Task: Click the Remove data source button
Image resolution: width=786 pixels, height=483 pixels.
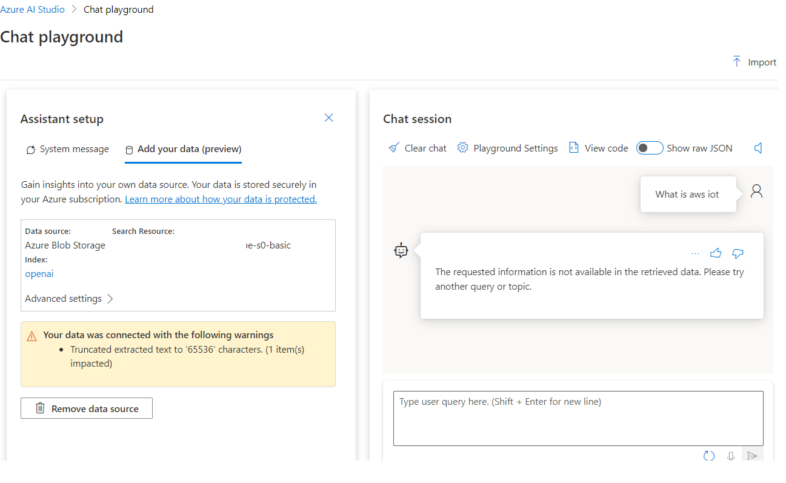Action: (87, 408)
